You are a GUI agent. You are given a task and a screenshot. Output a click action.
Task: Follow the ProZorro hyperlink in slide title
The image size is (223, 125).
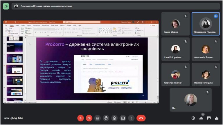click(x=55, y=44)
